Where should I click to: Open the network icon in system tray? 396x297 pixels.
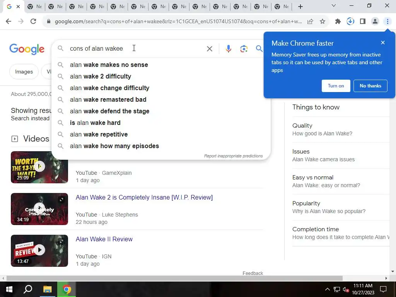[337, 289]
